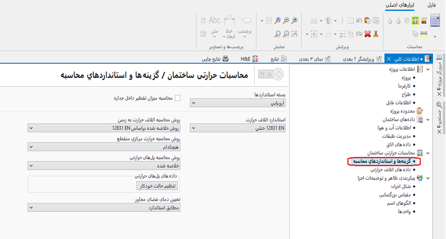Click the paste clipboard icon

[x=367, y=21]
